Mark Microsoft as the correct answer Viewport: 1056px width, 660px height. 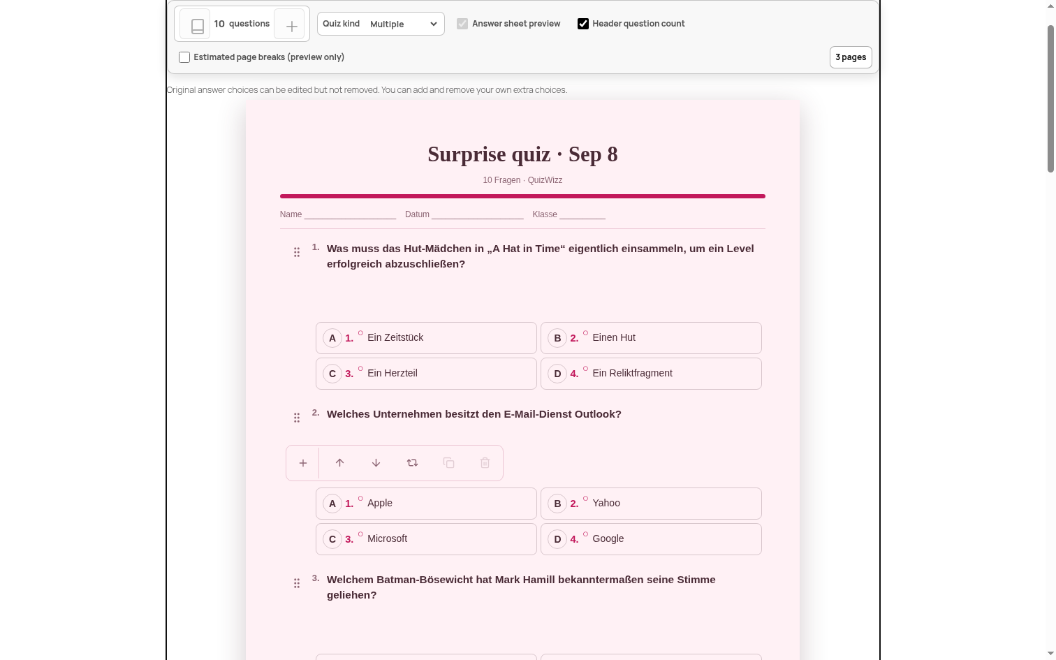[x=360, y=534]
